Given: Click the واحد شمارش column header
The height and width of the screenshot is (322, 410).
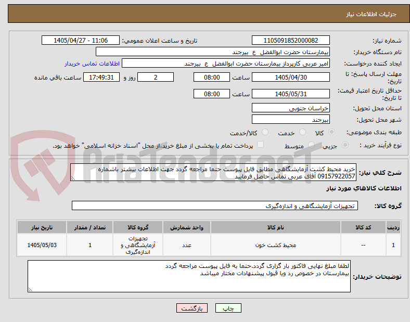Looking at the screenshot, I should 187,227.
